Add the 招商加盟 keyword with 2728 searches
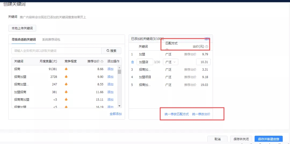The height and width of the screenshot is (144, 290). (x=110, y=77)
